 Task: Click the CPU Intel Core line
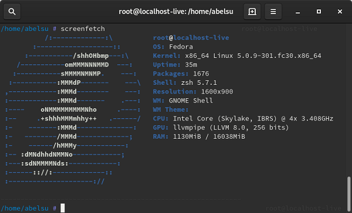pos(243,118)
